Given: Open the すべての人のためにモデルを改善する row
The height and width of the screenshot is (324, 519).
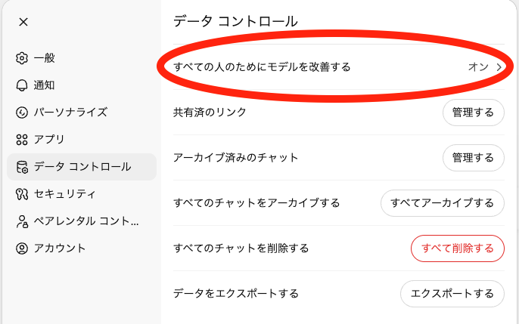Looking at the screenshot, I should [x=262, y=67].
